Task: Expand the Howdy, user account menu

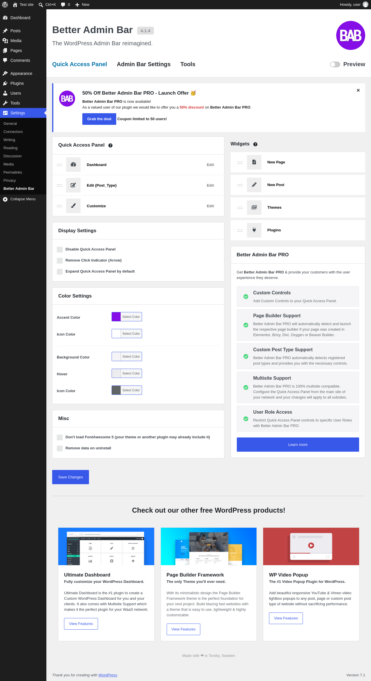Action: pos(354,5)
